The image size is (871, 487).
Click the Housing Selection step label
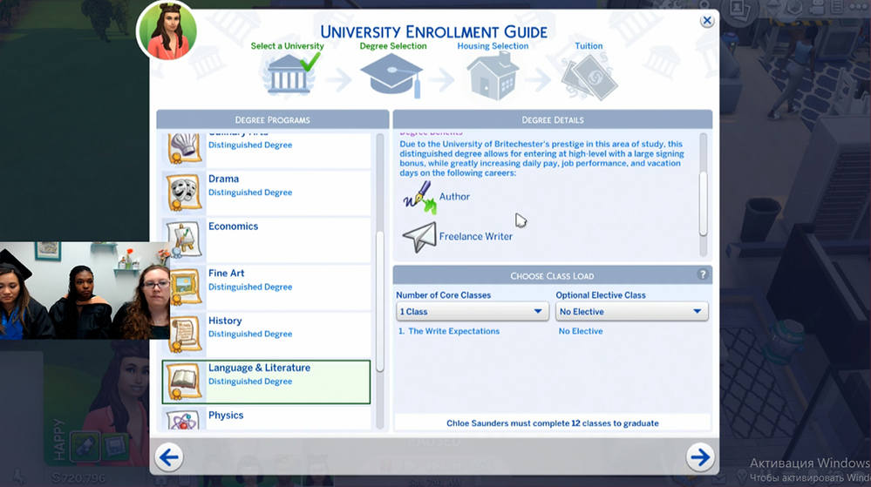pos(493,46)
